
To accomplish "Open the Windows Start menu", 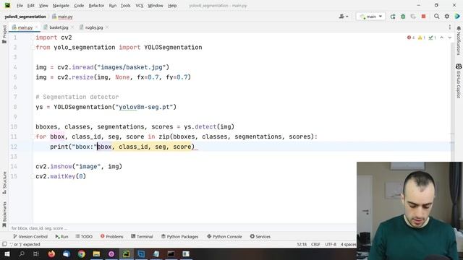I will [7, 253].
